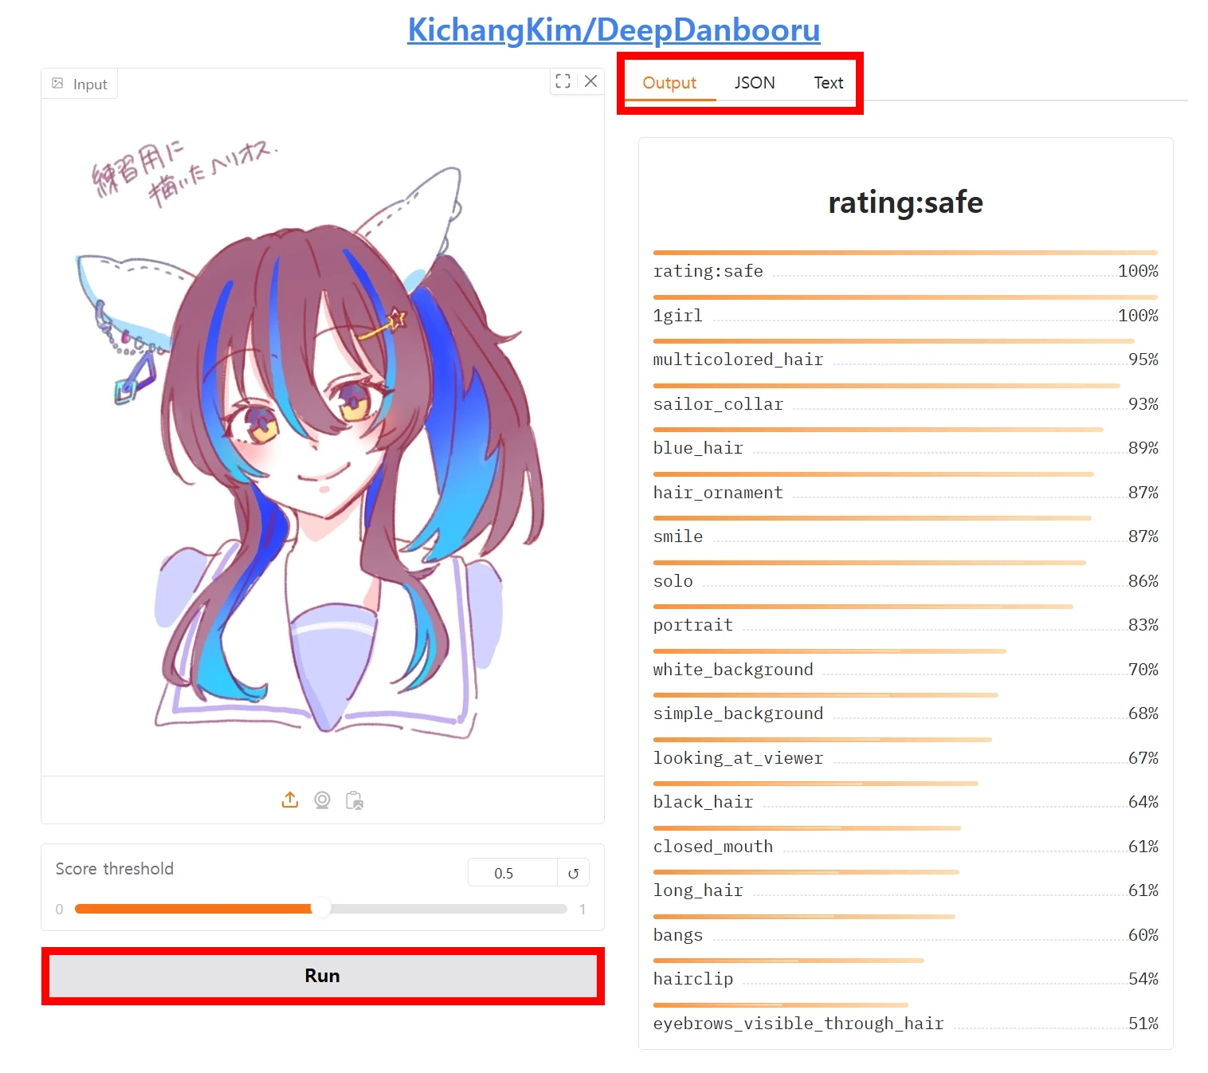Click the rating:safe heading in the output

pos(905,202)
